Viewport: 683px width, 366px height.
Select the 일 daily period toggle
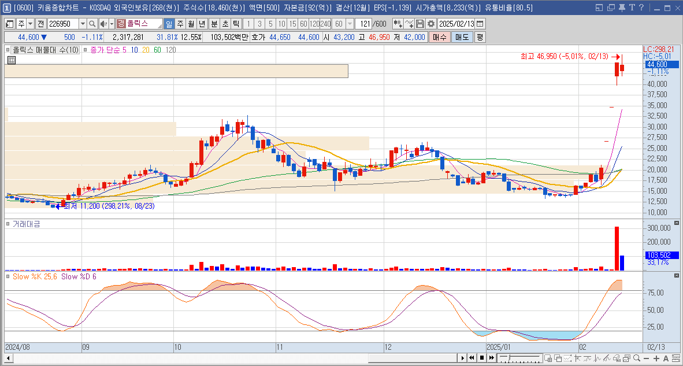(169, 24)
